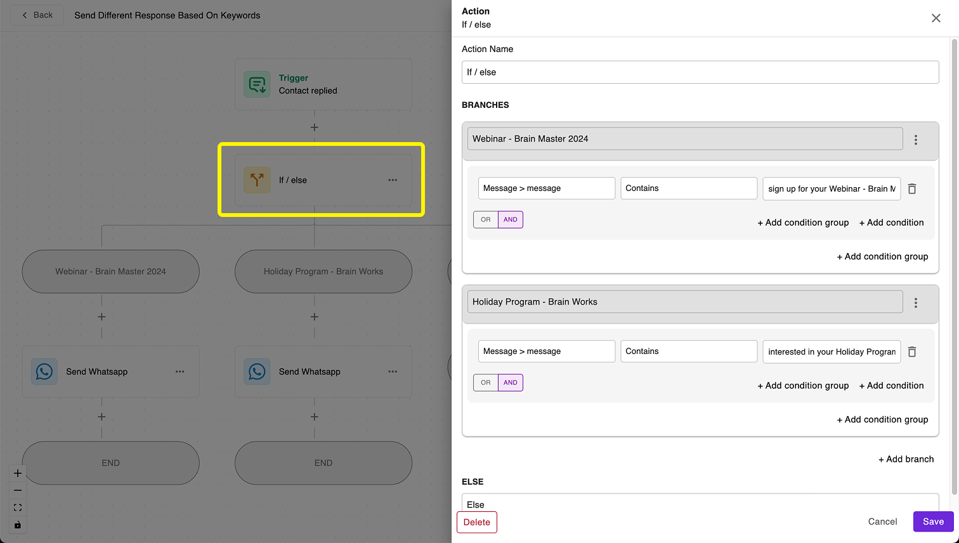The image size is (959, 543).
Task: Add a new branch with Add branch link
Action: 906,459
